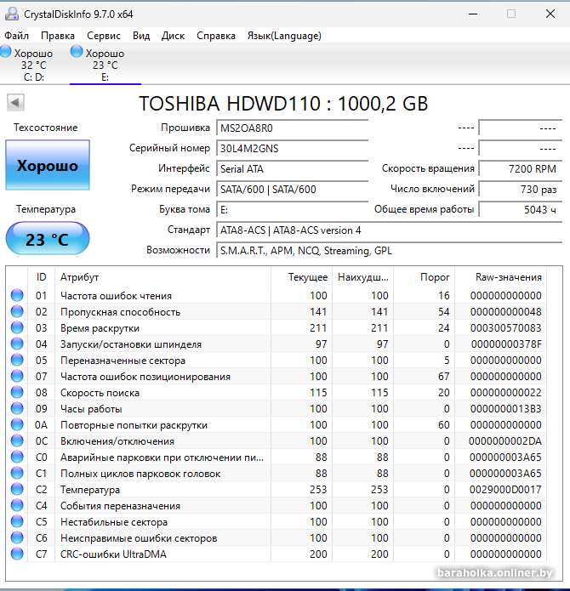The width and height of the screenshot is (570, 591).
Task: Click the 5043 ч power-on hours field
Action: (521, 209)
